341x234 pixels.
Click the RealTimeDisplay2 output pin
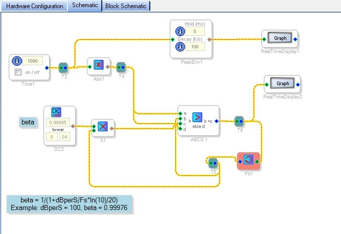[x=298, y=85]
